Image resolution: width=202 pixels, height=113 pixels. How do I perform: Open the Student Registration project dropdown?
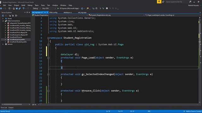[x=87, y=15]
